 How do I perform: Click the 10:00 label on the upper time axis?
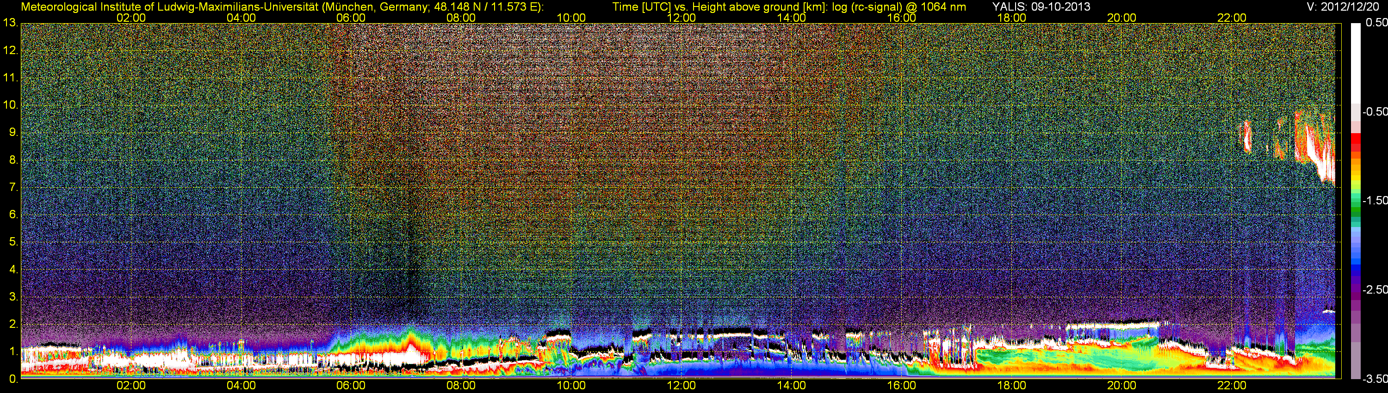coord(571,18)
